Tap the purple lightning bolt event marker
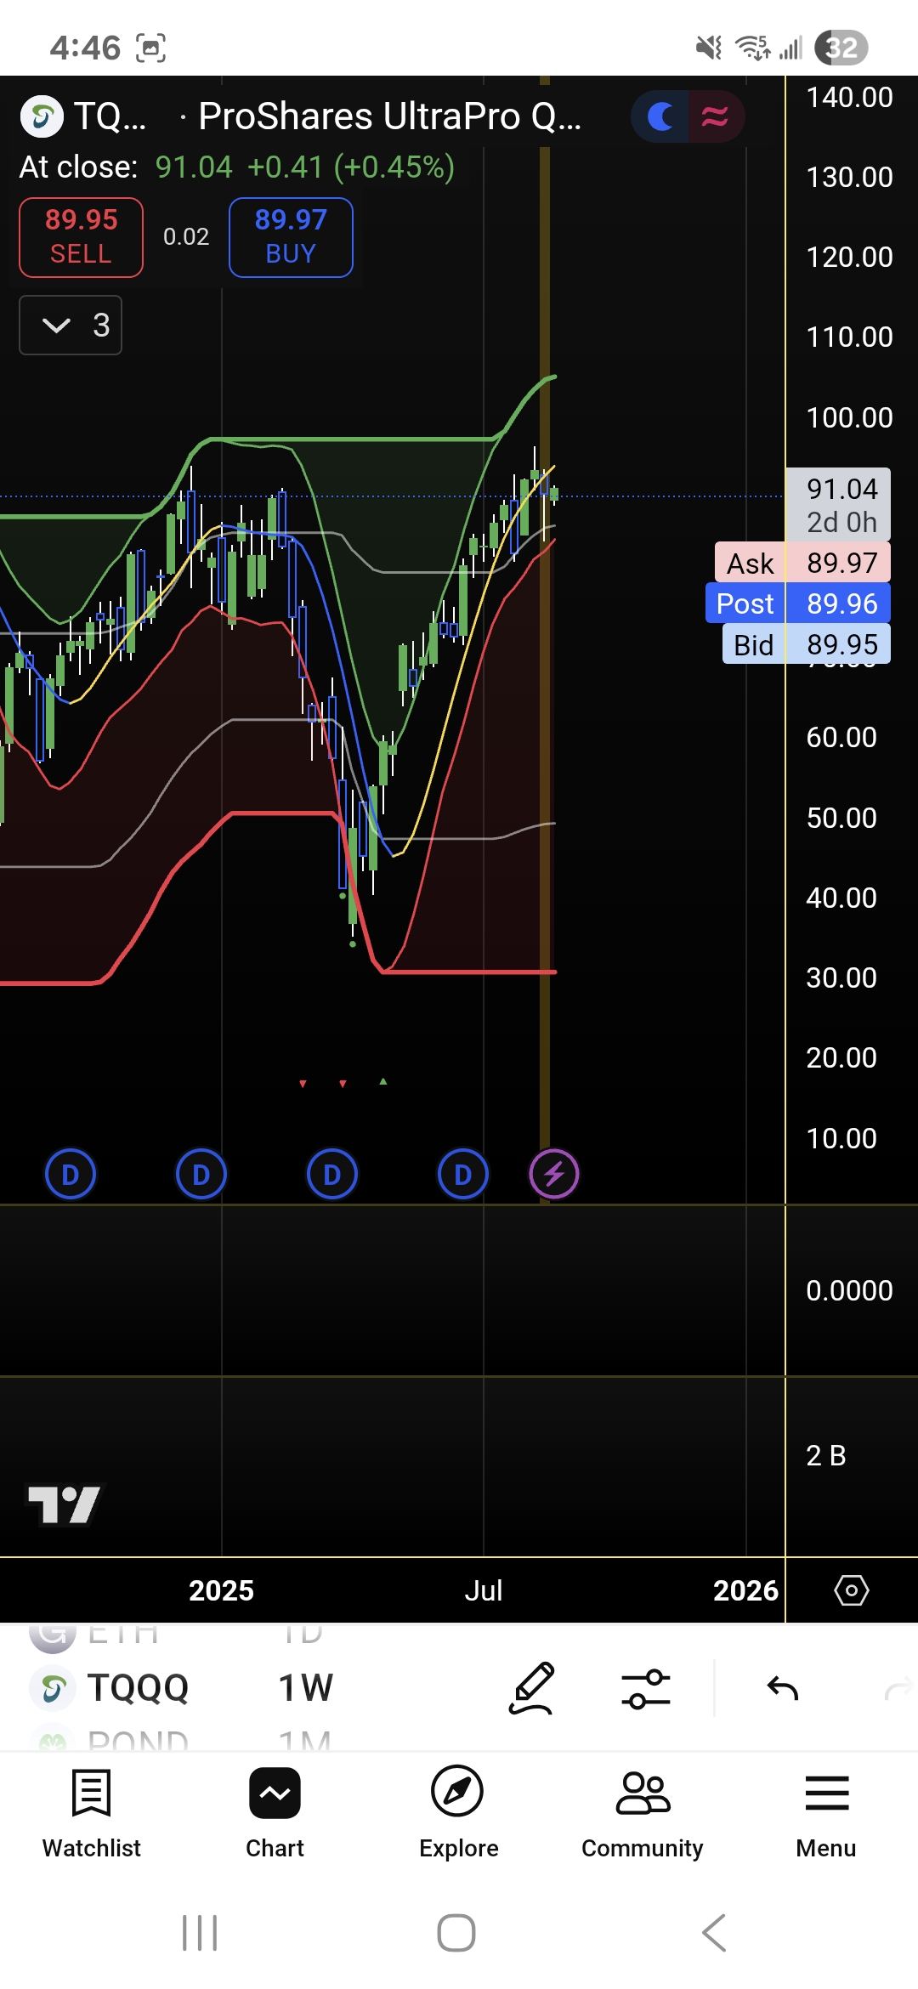Image resolution: width=918 pixels, height=1989 pixels. coord(554,1175)
